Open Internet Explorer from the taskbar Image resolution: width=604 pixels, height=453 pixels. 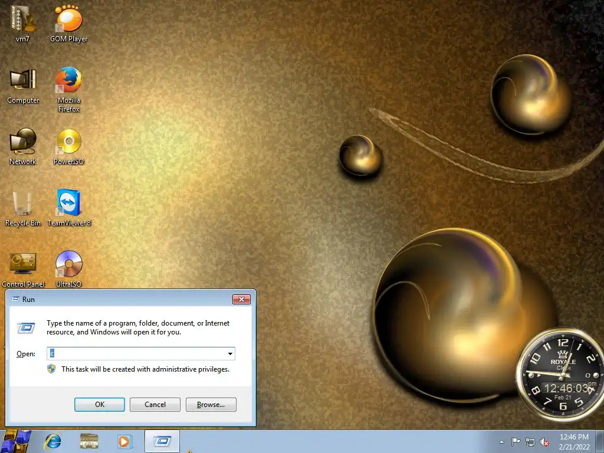click(x=52, y=441)
